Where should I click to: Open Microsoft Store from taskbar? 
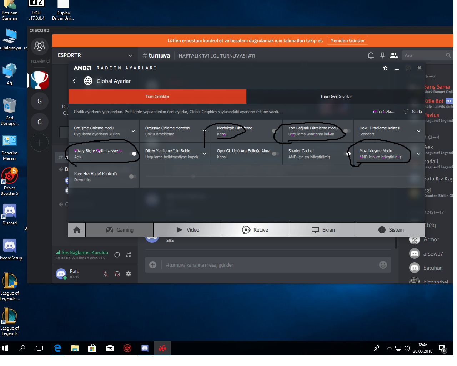(x=92, y=348)
